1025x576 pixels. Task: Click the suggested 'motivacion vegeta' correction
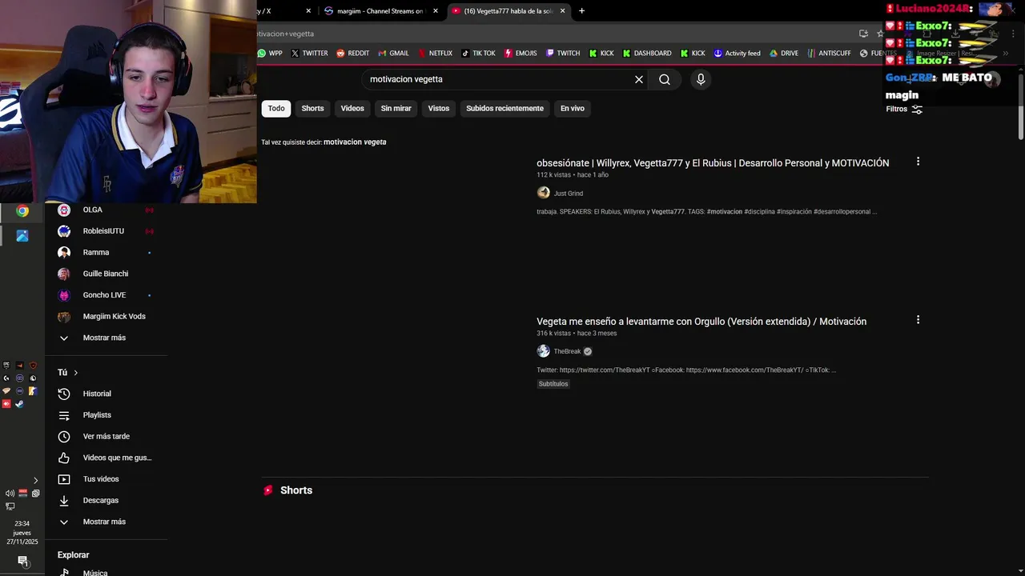point(355,142)
